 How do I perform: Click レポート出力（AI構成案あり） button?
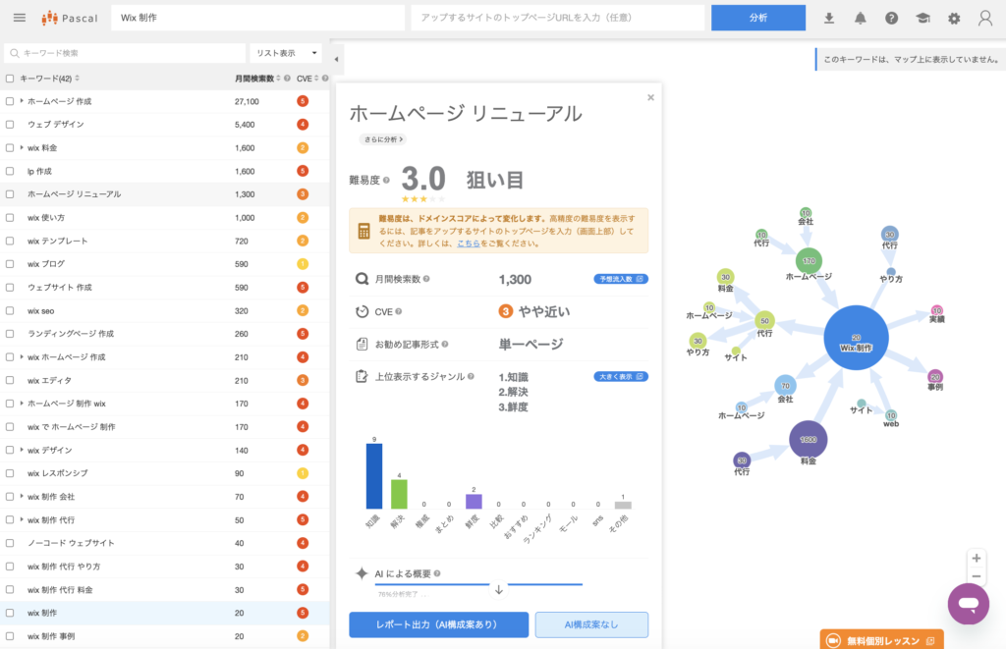[438, 624]
